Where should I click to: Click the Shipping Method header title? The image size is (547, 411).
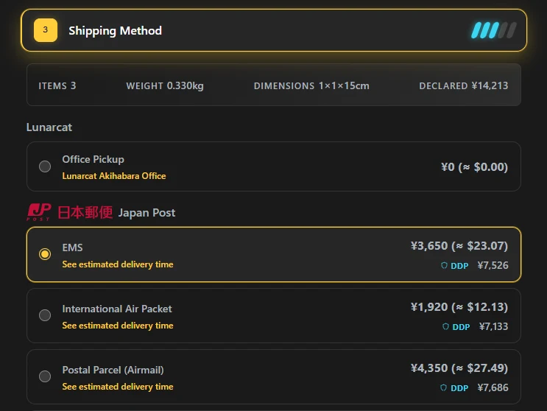coord(115,31)
